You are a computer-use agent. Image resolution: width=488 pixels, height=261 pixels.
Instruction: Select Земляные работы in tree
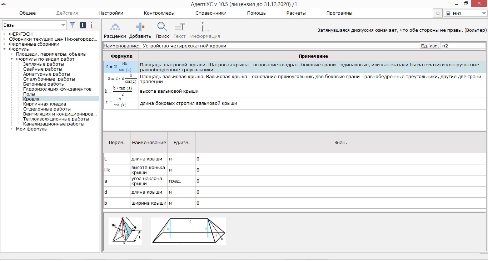44,64
